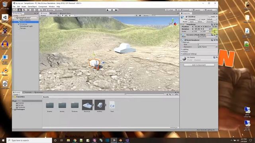Click the scene orientation gizmo
Viewport: 255px width, 143px height.
pyautogui.click(x=173, y=23)
